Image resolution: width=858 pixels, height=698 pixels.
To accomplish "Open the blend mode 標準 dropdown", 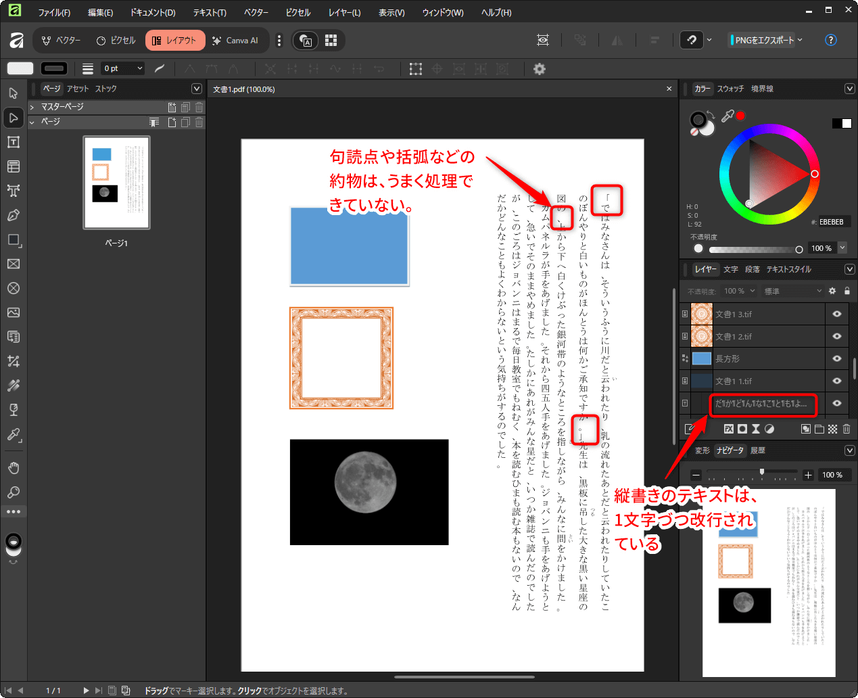I will (792, 291).
